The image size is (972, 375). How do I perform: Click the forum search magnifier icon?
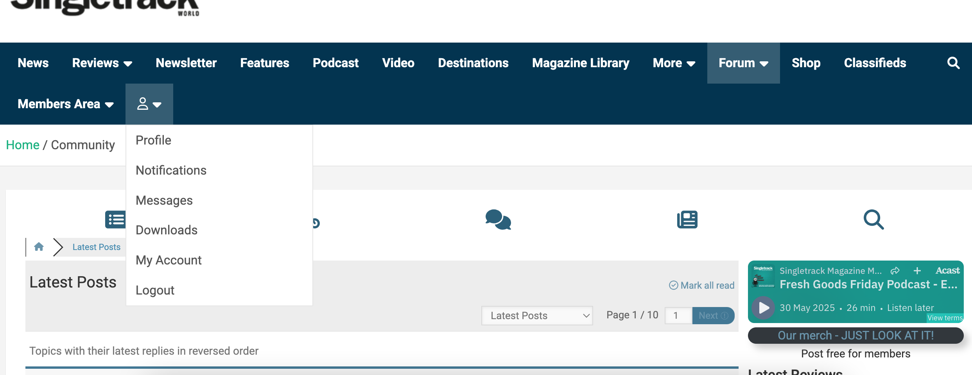(873, 220)
